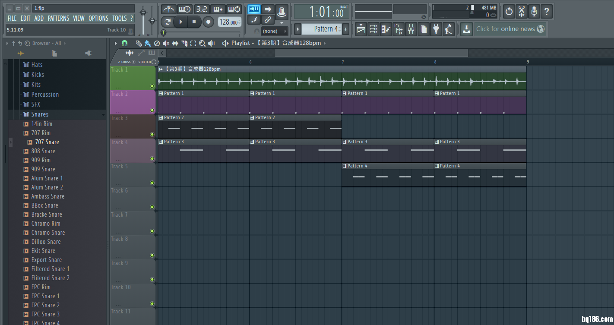Open the ADD menu

39,18
